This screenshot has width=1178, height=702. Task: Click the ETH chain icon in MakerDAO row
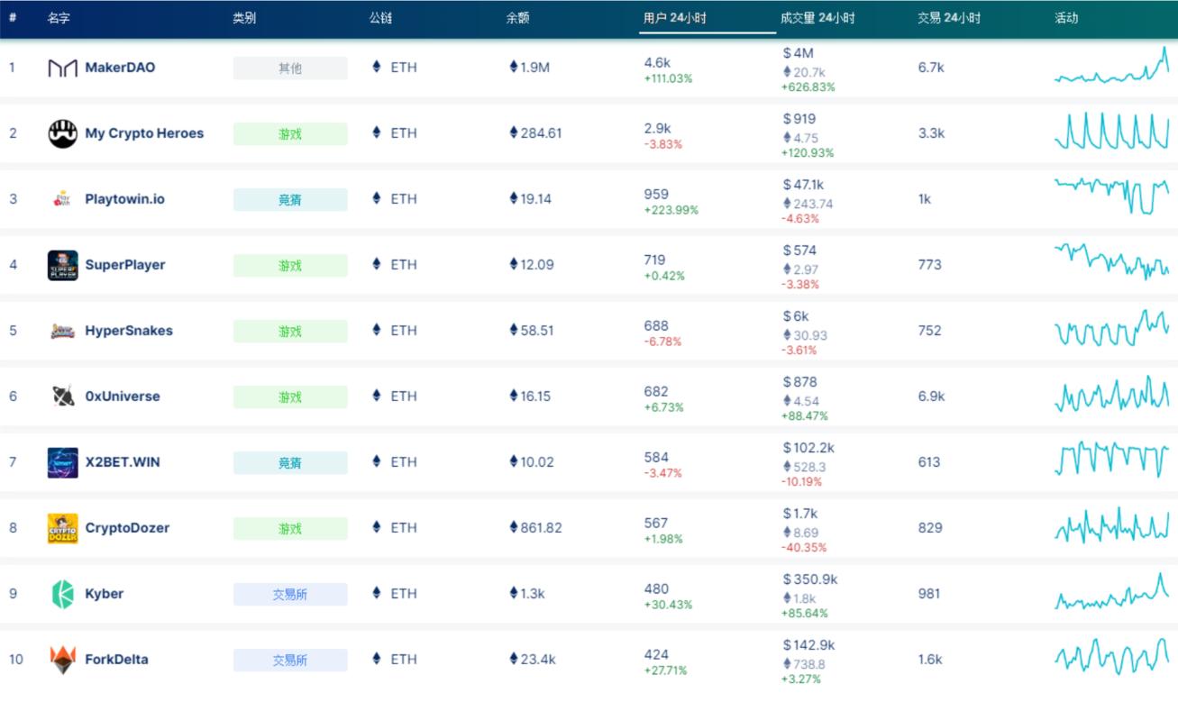[377, 68]
